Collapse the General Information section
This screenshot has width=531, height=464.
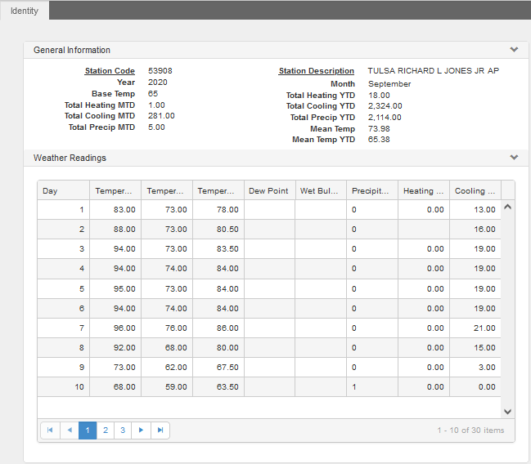click(x=514, y=50)
